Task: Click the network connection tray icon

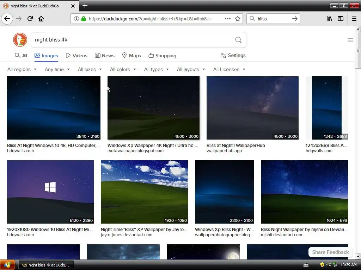Action: click(329, 265)
